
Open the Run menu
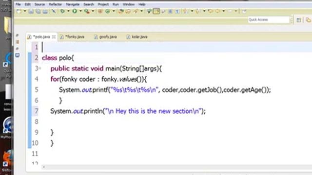[116, 4]
